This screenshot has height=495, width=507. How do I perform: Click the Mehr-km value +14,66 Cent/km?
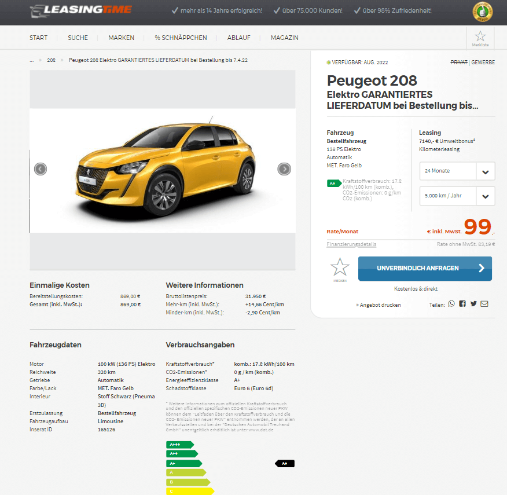click(x=264, y=305)
